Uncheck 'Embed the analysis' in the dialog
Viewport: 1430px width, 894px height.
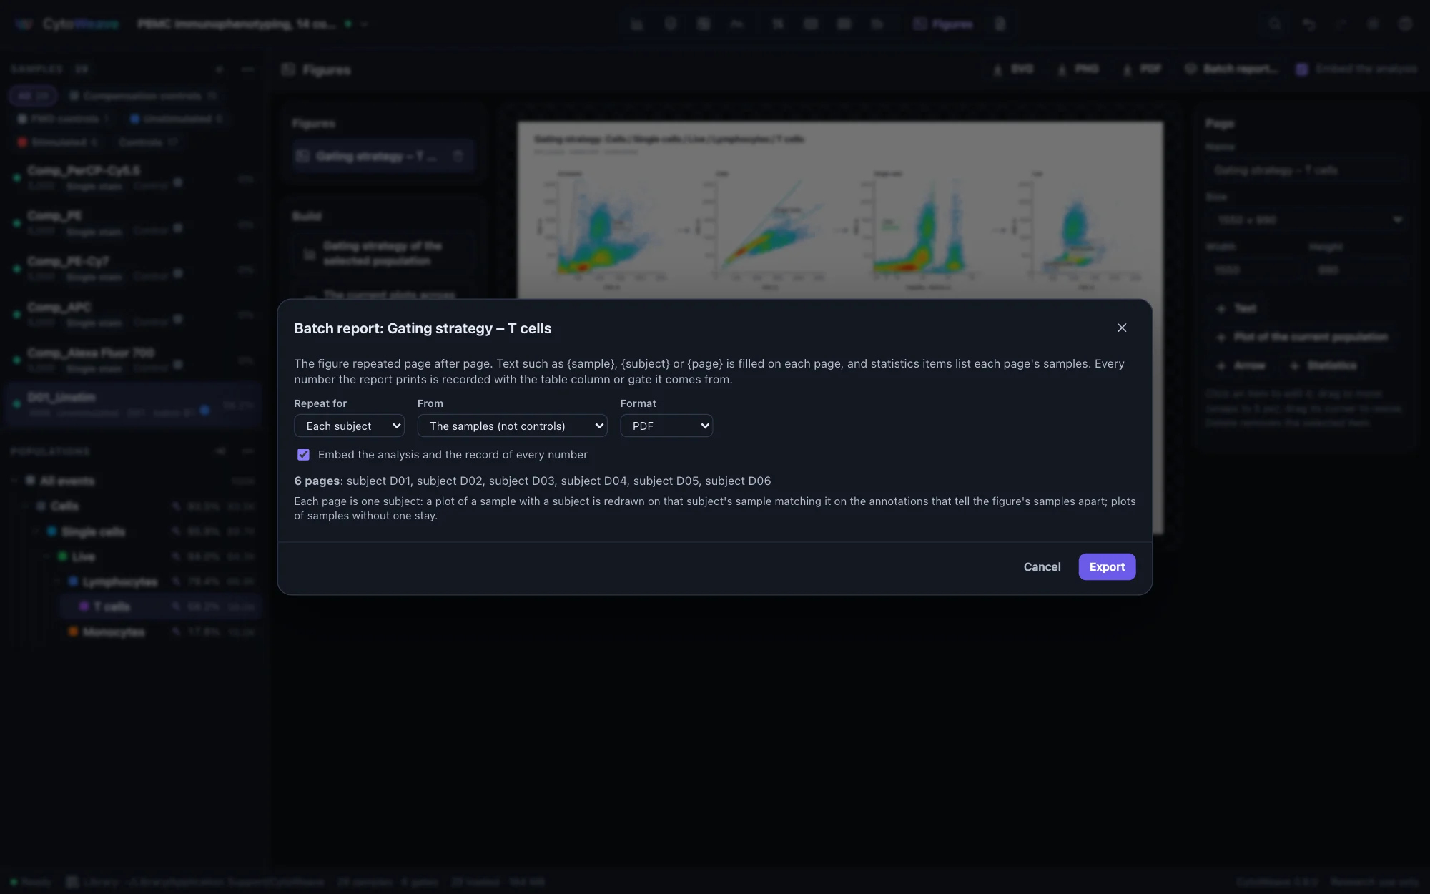coord(303,455)
